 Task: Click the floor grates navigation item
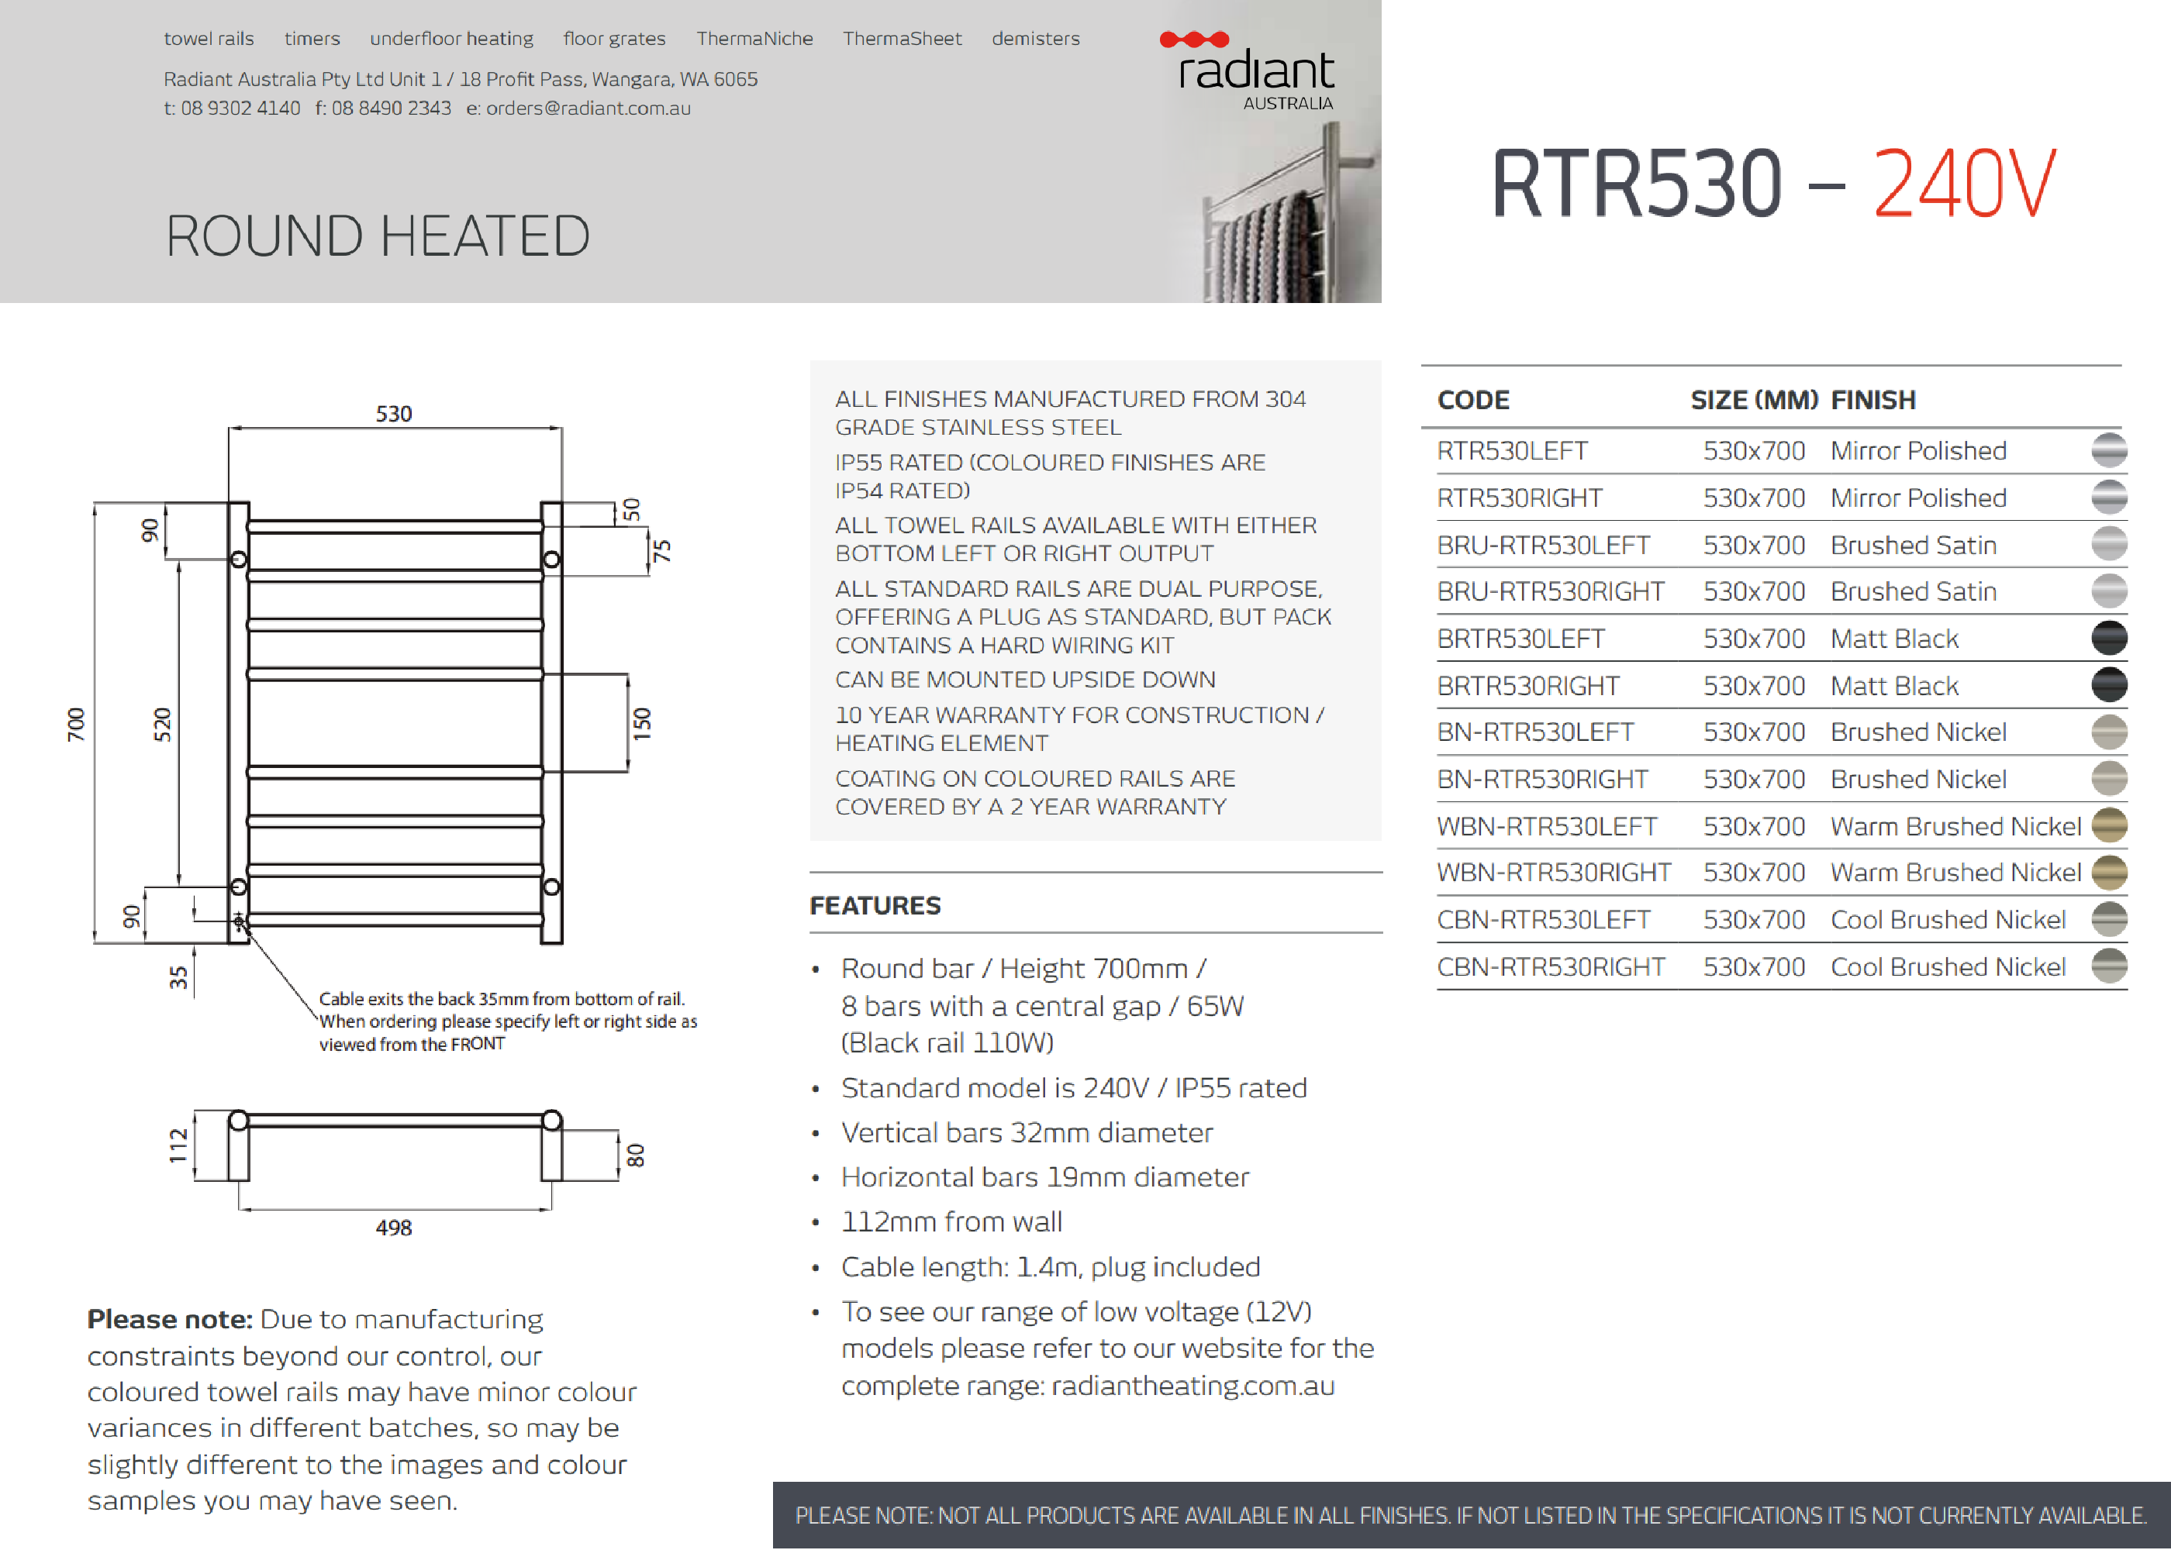tap(614, 39)
